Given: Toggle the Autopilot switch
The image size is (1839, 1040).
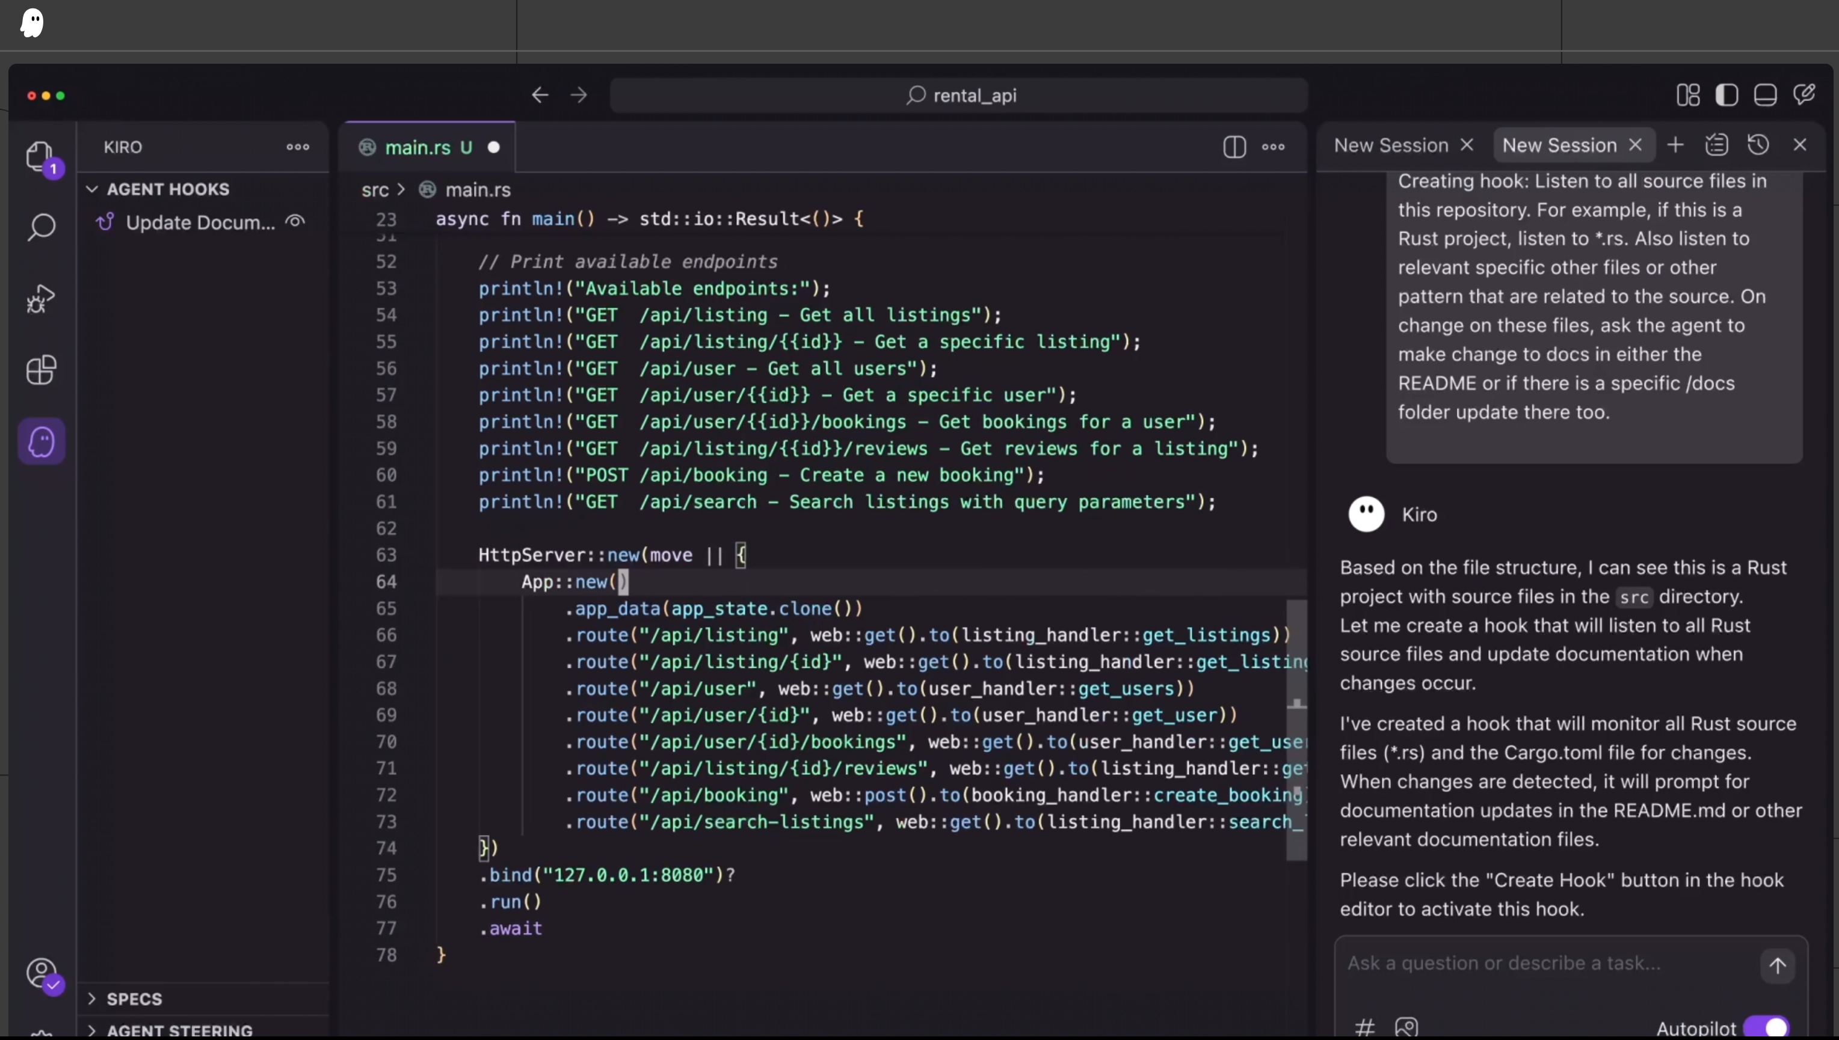Looking at the screenshot, I should [x=1767, y=1027].
